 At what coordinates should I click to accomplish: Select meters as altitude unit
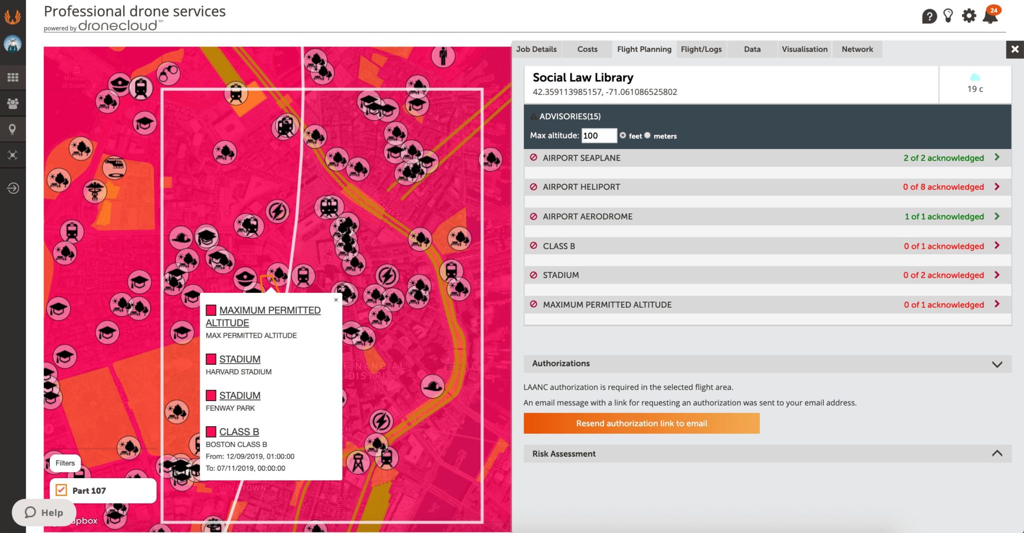pos(647,135)
